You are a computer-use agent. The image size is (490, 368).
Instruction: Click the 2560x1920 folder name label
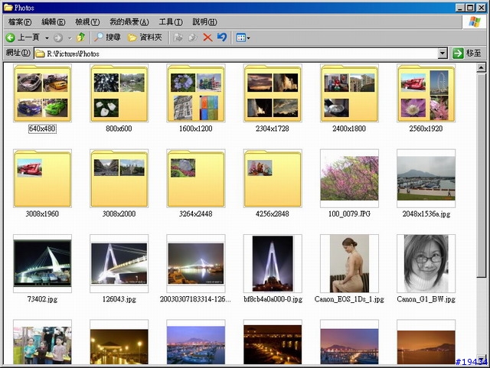426,129
